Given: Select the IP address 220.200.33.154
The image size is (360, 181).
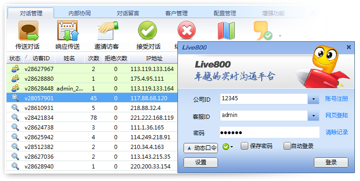Looking at the screenshot, I should (x=150, y=166).
